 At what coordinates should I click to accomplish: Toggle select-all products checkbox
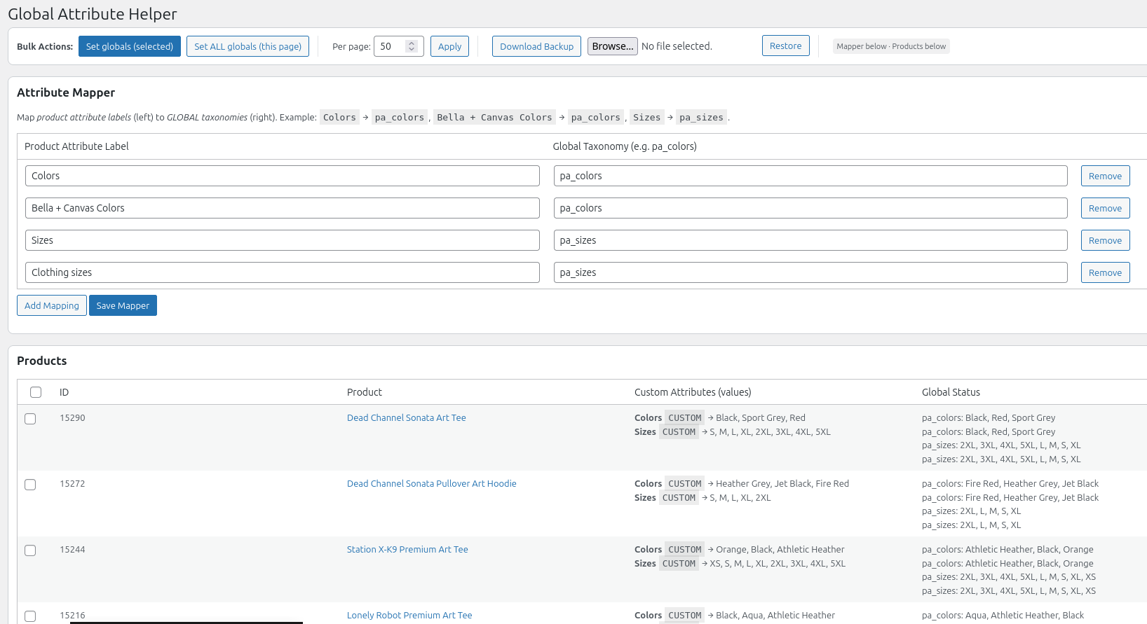[x=36, y=392]
